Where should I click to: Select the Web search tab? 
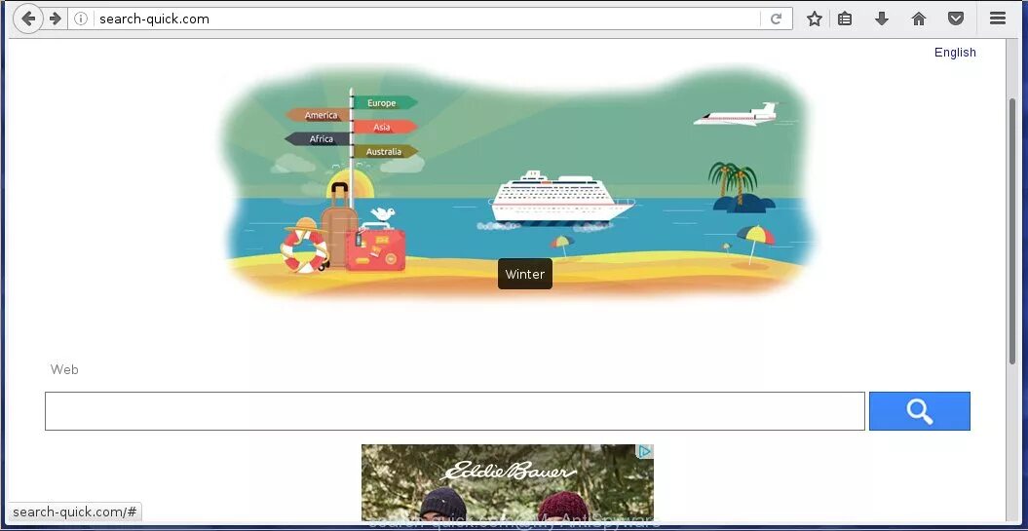(x=64, y=369)
